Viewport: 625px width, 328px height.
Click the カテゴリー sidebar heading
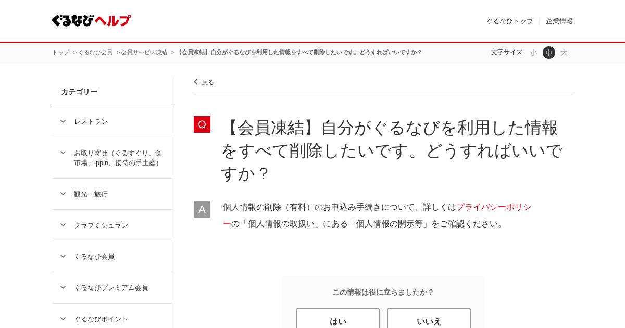tap(79, 92)
